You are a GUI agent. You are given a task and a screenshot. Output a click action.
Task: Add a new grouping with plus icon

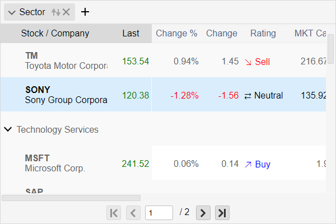point(85,12)
